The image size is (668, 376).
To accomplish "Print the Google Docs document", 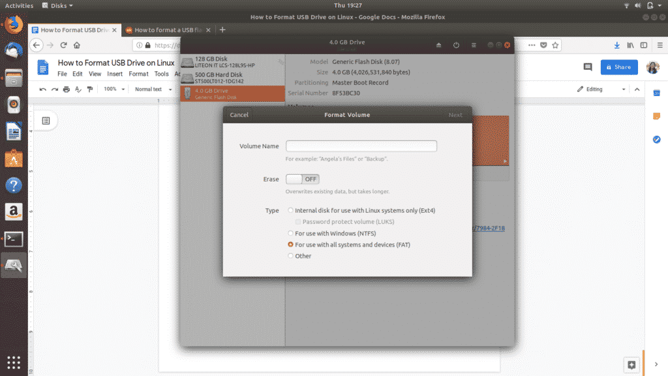I will tap(67, 89).
